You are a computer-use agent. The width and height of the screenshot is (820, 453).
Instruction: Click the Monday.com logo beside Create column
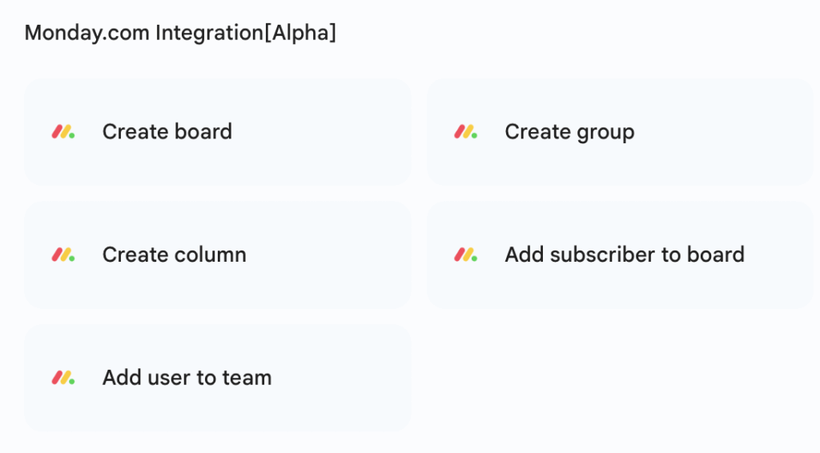tap(63, 255)
